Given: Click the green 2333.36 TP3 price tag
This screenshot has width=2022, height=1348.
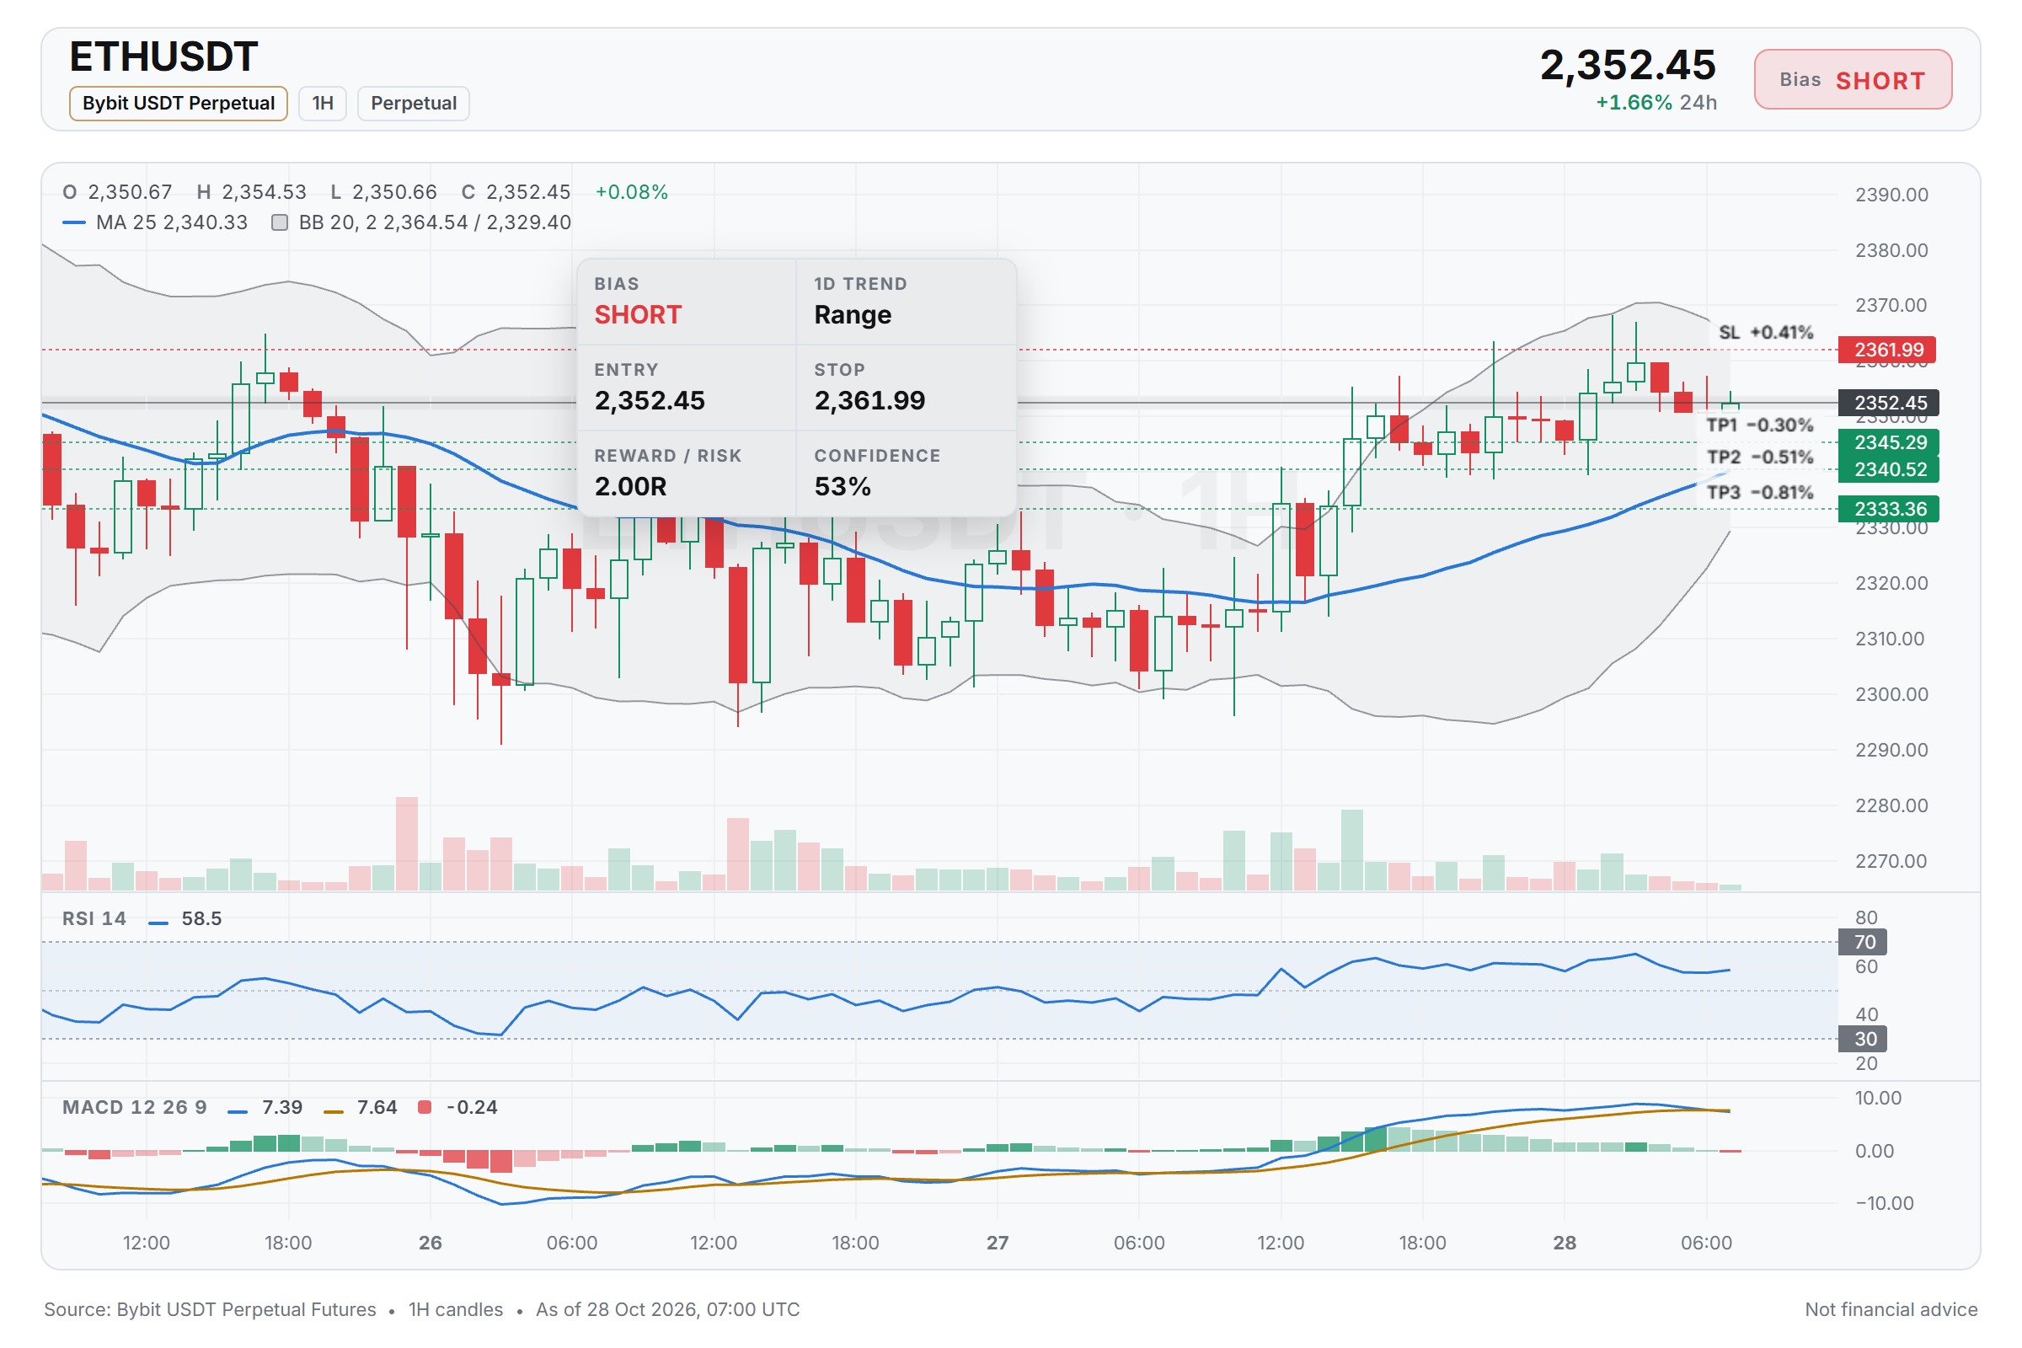Looking at the screenshot, I should pyautogui.click(x=1889, y=509).
